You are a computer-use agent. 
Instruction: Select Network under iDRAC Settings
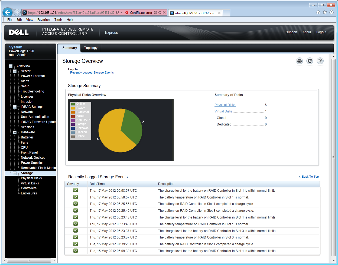tap(27, 112)
